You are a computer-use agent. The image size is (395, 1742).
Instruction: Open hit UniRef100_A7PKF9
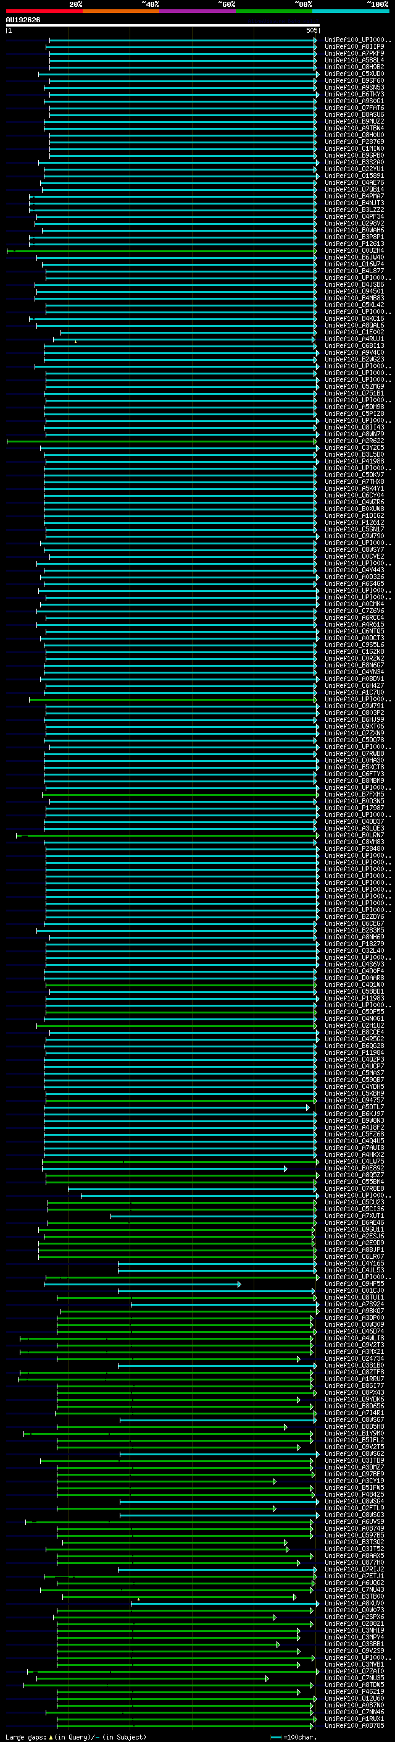[x=354, y=53]
